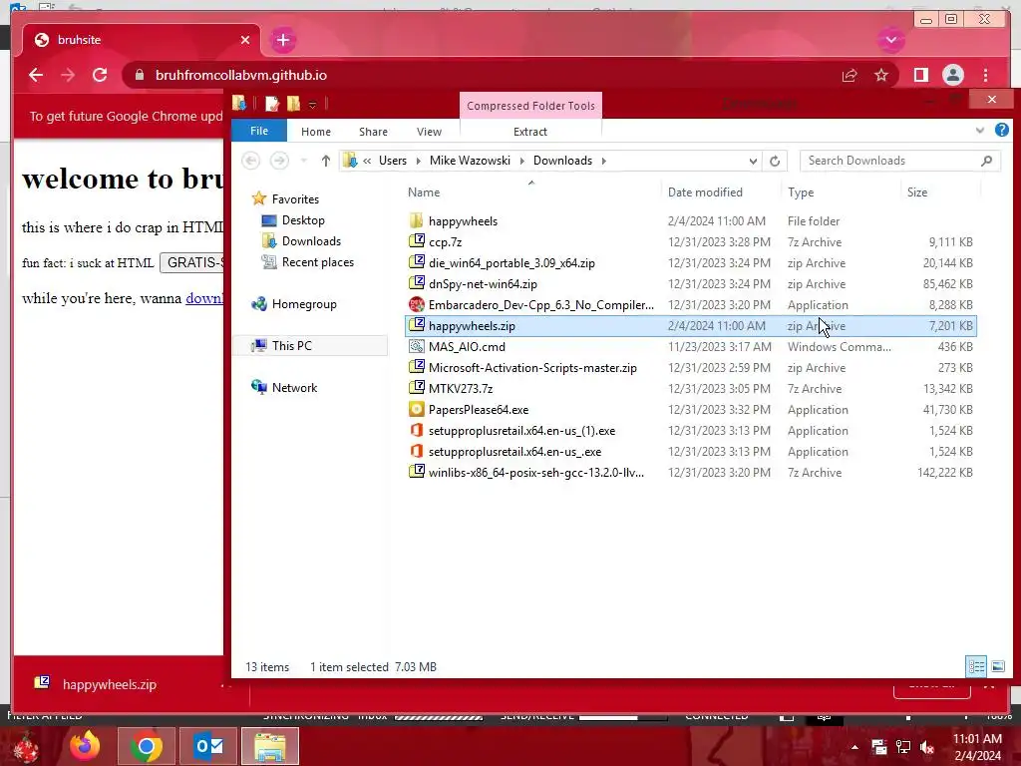Image resolution: width=1021 pixels, height=766 pixels.
Task: Select PapersPlease64.exe file
Action: tap(690, 410)
